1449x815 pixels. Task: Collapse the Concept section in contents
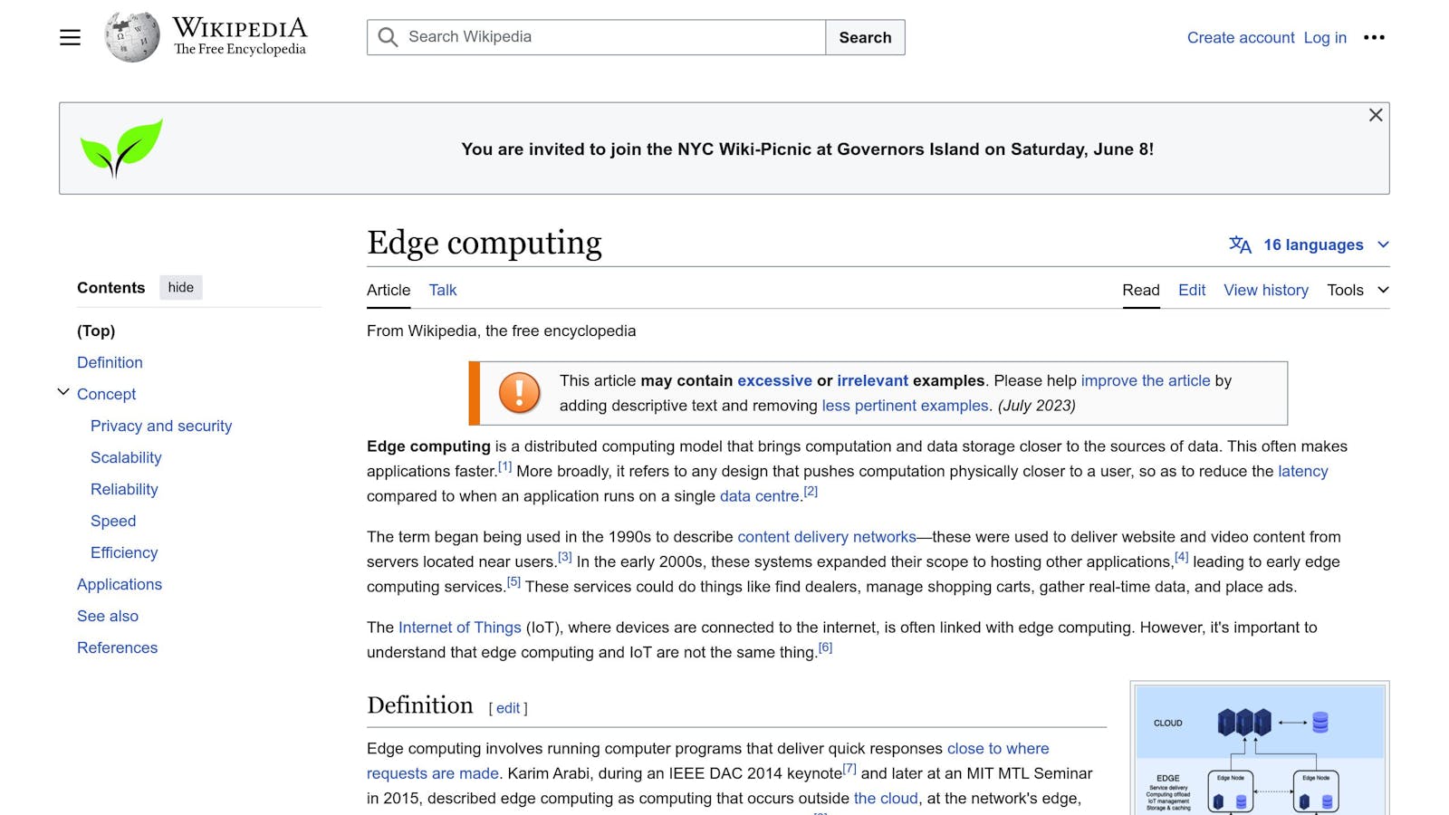click(63, 392)
